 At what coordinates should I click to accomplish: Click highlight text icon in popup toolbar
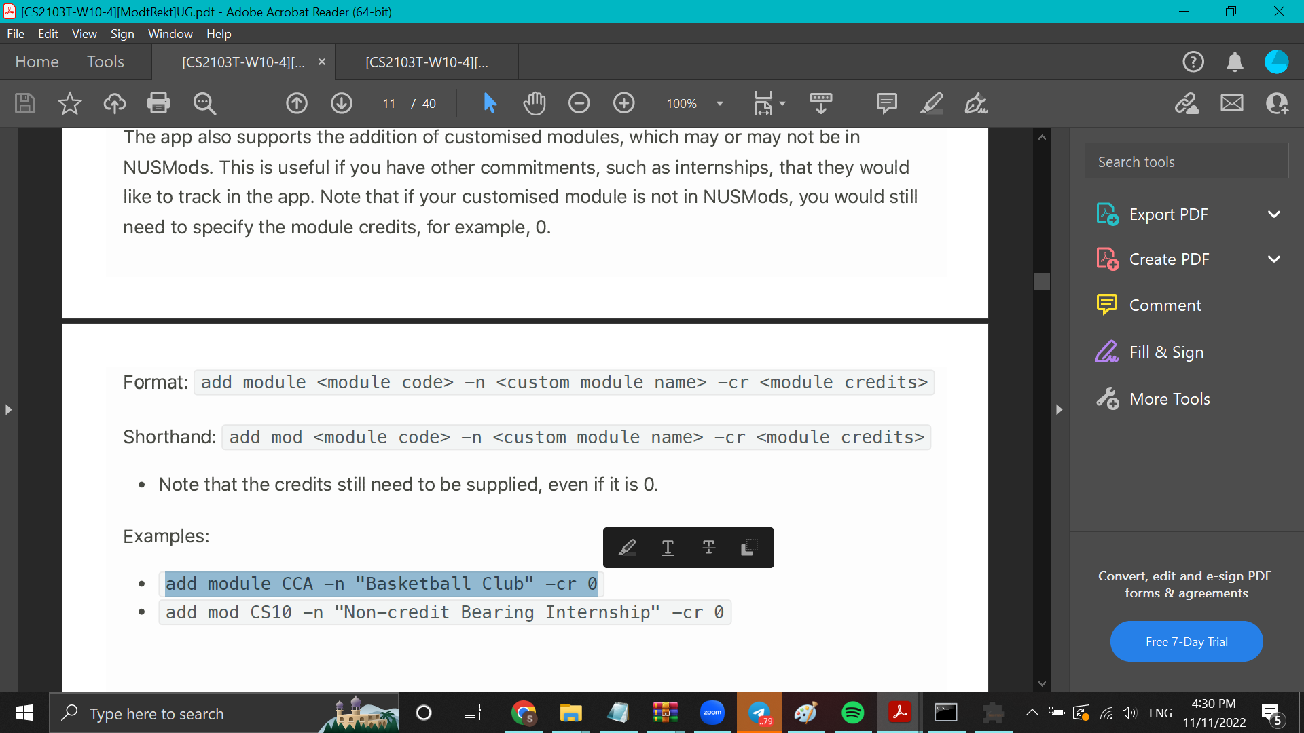[x=627, y=547]
